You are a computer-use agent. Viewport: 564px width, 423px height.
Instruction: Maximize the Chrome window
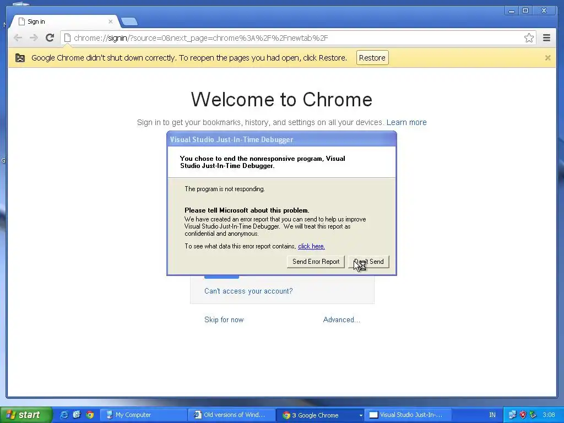pyautogui.click(x=525, y=11)
